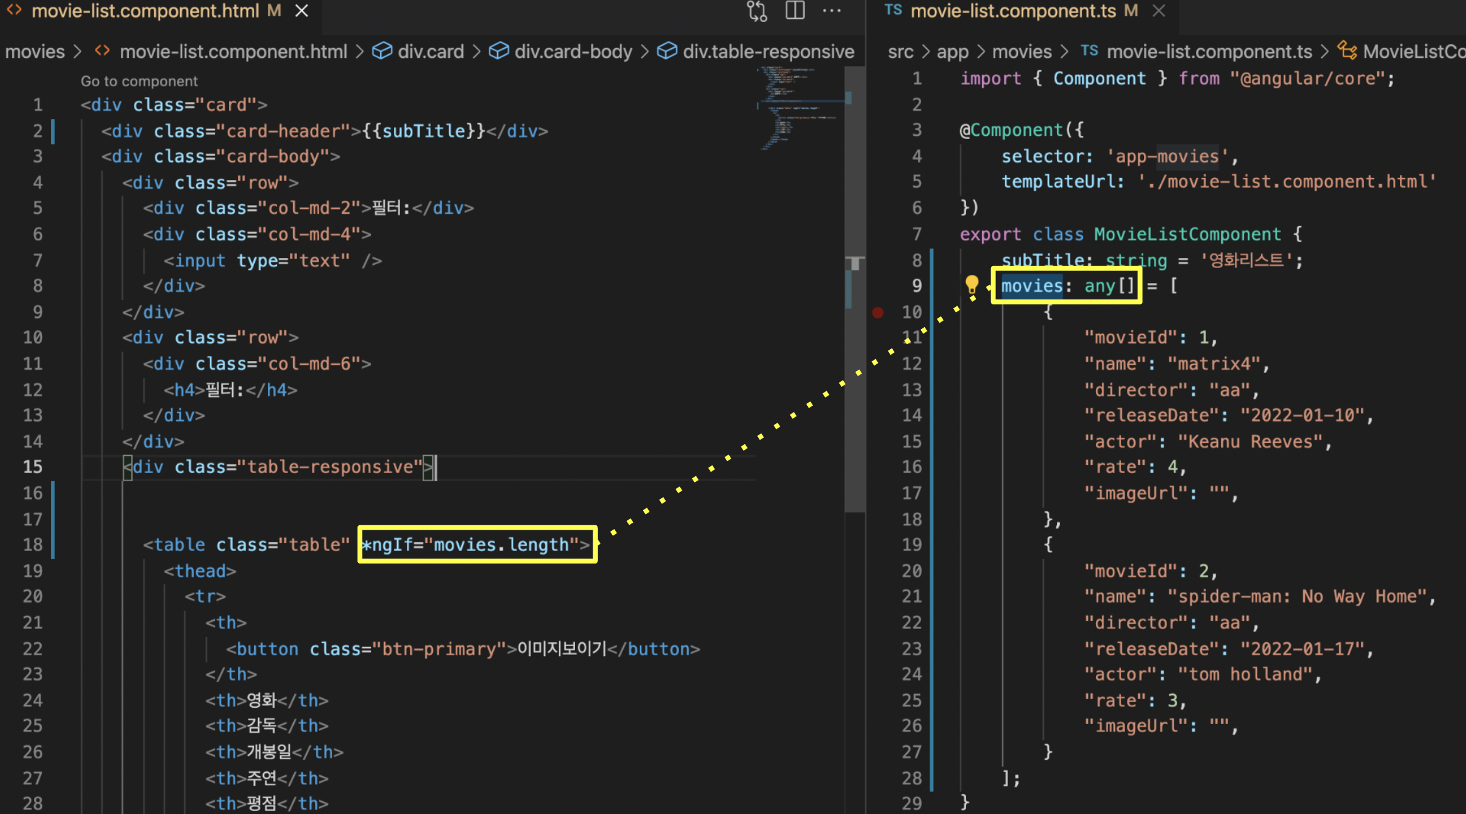The width and height of the screenshot is (1466, 814).
Task: Click div.card-body cube icon in breadcrumb
Action: [499, 51]
